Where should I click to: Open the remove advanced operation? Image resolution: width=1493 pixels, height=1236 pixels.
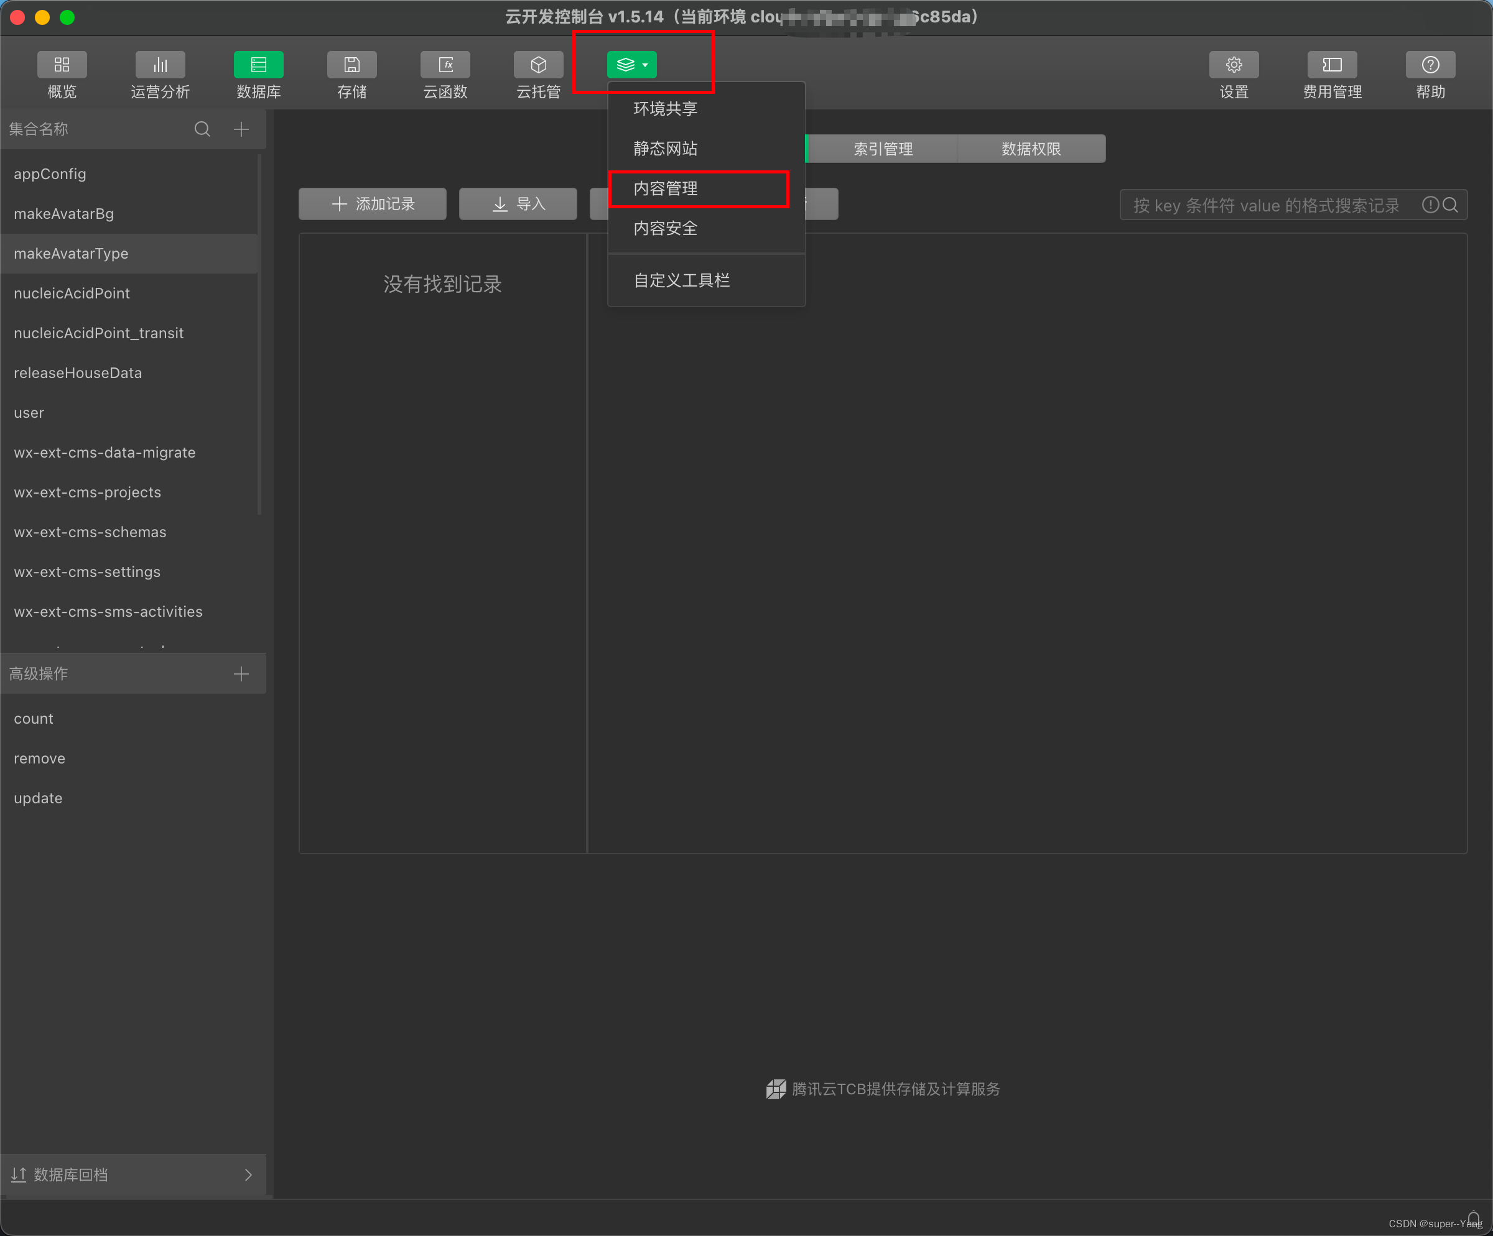tap(133, 759)
